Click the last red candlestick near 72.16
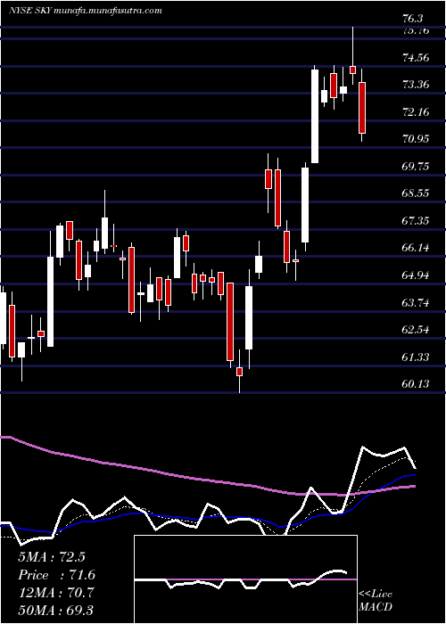The image size is (446, 624). (362, 108)
